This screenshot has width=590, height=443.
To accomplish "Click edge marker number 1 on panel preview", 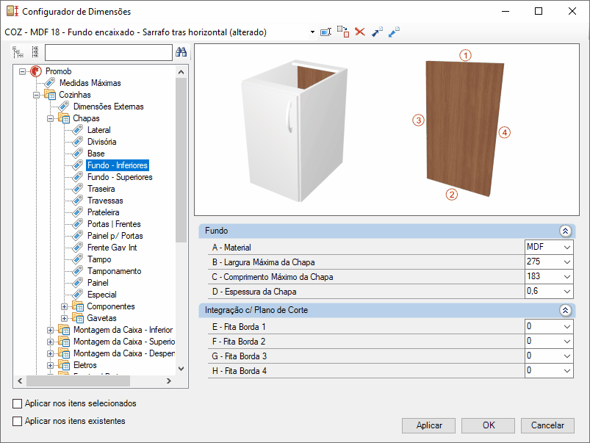I will tap(465, 55).
